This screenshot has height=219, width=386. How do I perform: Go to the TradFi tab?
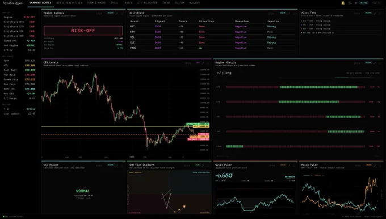click(128, 3)
